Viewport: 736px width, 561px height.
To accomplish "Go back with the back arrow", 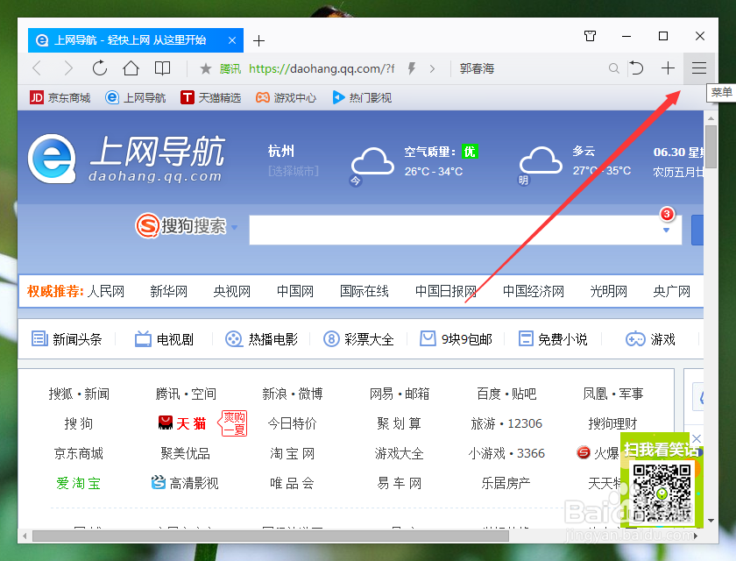I will (x=37, y=68).
